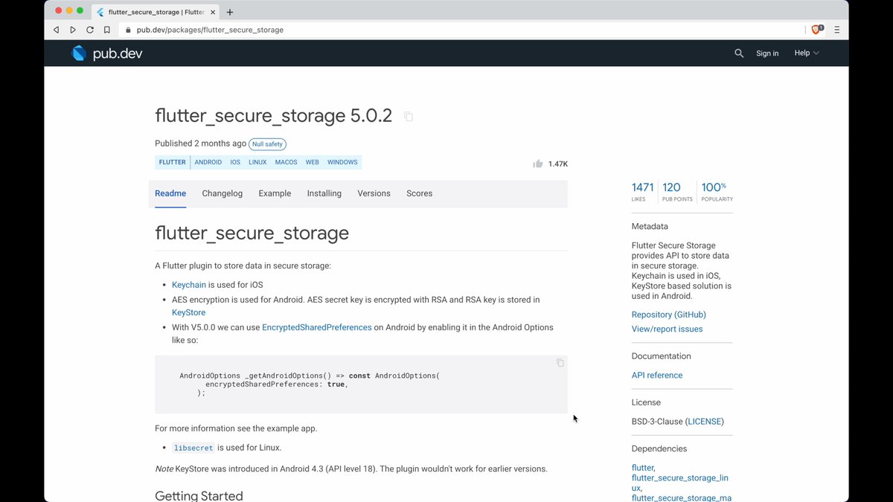The width and height of the screenshot is (893, 502).
Task: Click the Sign in link
Action: [767, 53]
